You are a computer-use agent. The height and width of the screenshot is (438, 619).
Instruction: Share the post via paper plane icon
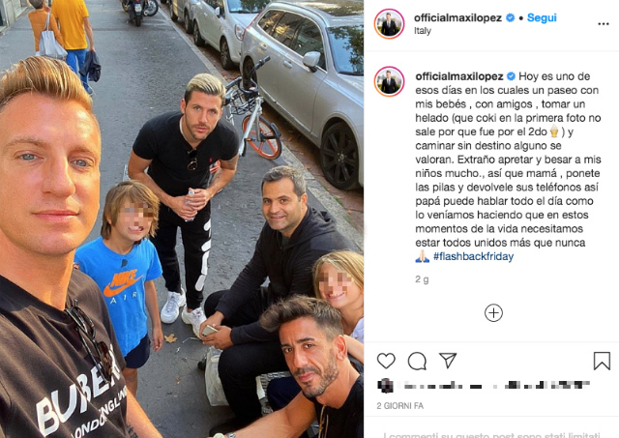(x=448, y=361)
